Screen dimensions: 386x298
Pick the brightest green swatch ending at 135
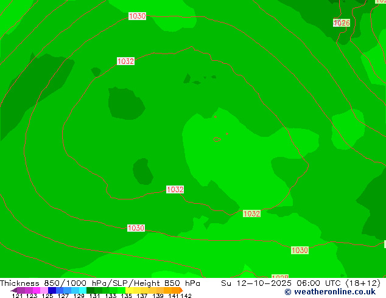121,290
